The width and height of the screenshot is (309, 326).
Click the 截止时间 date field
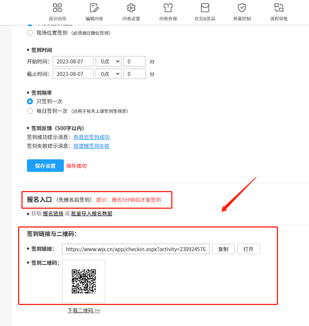[73, 74]
